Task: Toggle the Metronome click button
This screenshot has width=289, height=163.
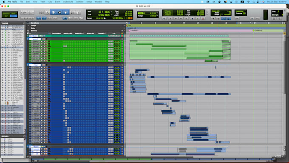Action: tap(218, 19)
